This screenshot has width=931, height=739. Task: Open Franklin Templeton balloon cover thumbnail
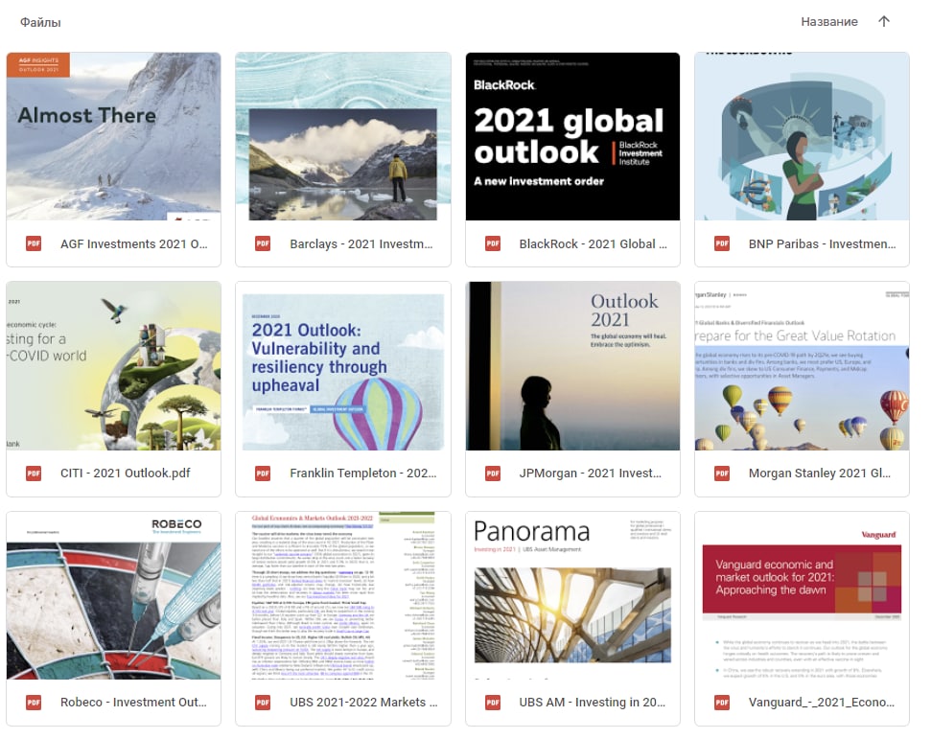click(x=343, y=365)
